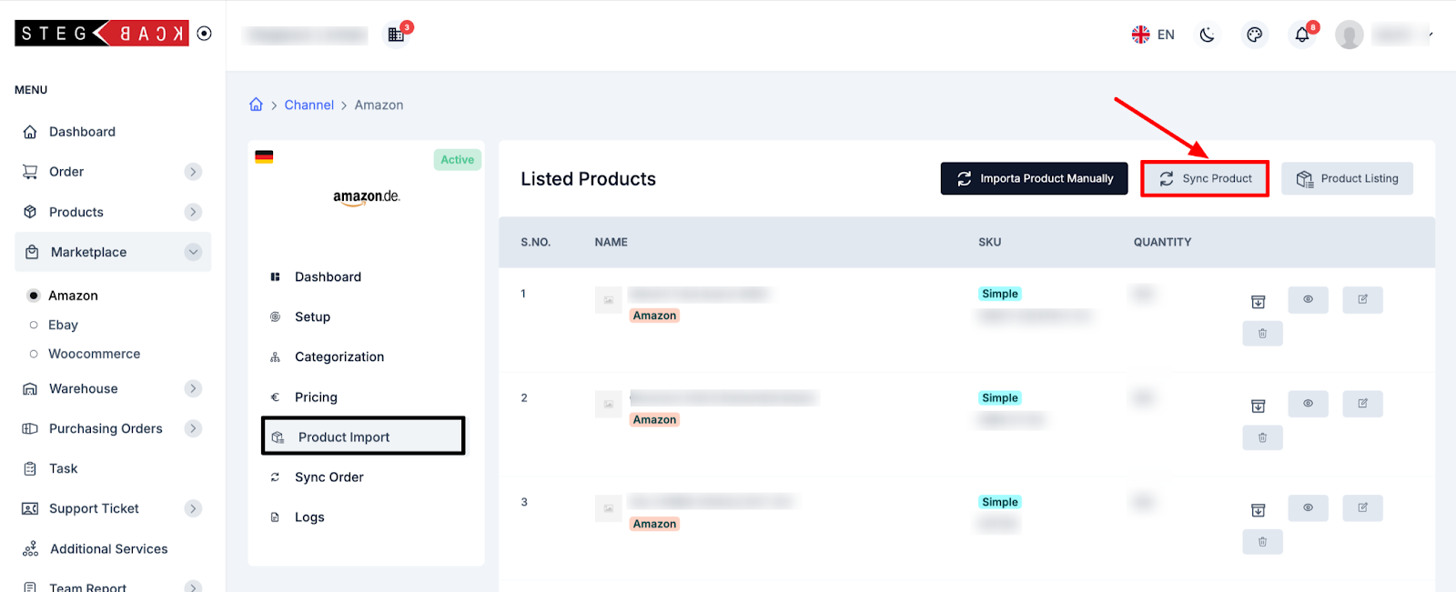
Task: Delete product in row 1 via trash icon
Action: 1262,334
